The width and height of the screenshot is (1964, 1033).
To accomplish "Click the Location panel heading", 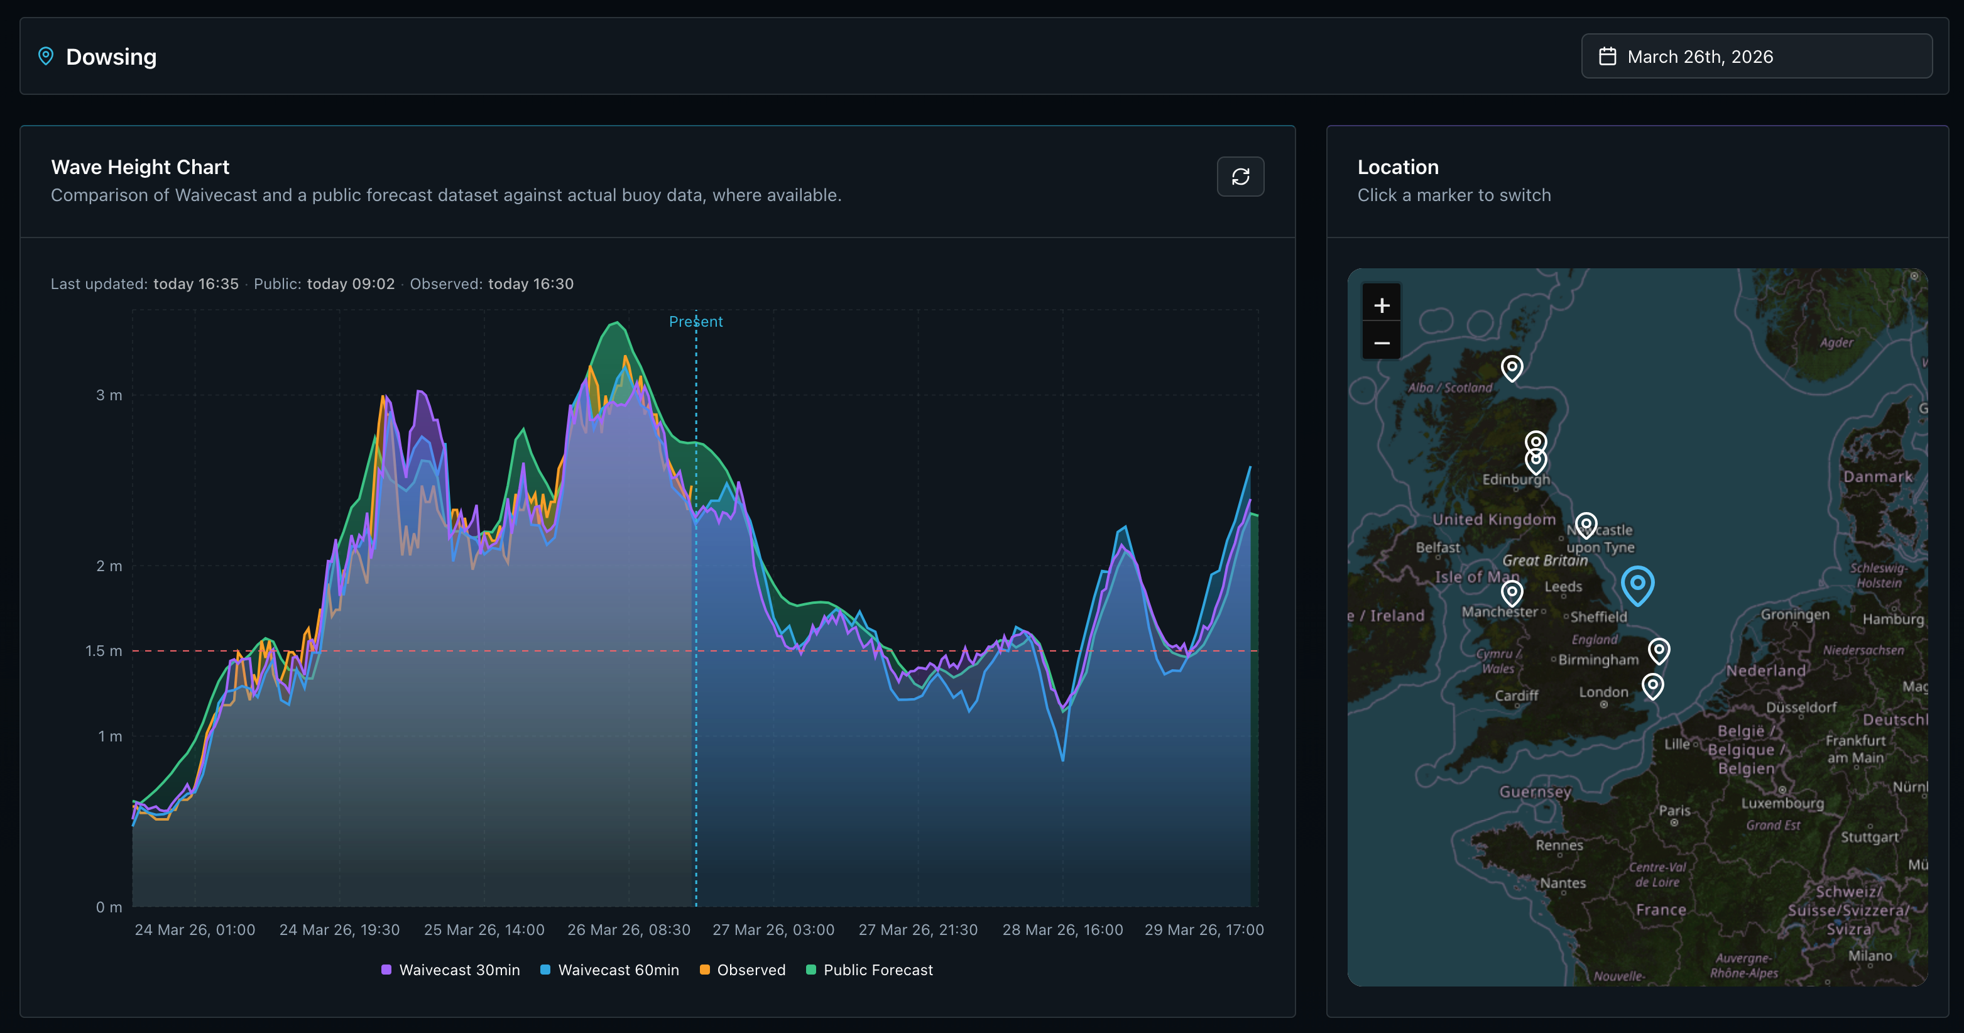I will 1397,167.
